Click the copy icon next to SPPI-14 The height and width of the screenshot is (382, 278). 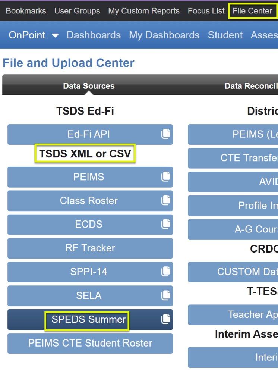(x=165, y=272)
